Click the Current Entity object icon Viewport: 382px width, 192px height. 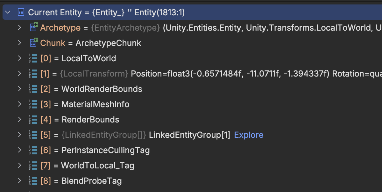[21, 12]
